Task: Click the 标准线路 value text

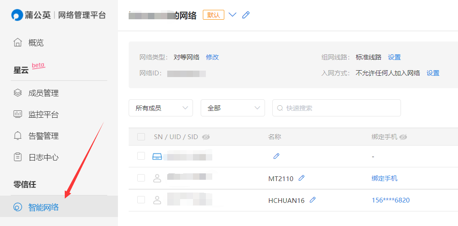Action: pyautogui.click(x=369, y=57)
